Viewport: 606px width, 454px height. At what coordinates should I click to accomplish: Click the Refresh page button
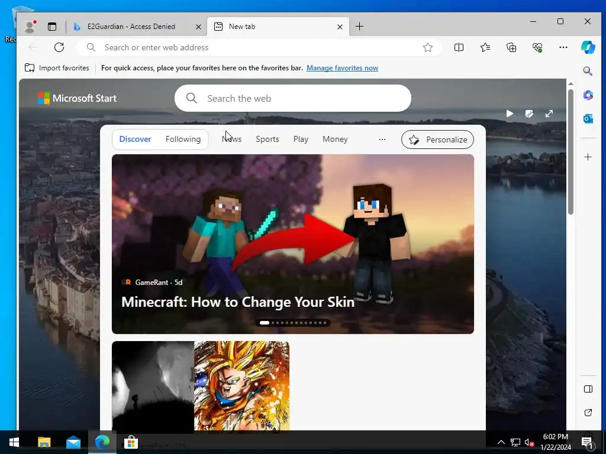pyautogui.click(x=59, y=47)
